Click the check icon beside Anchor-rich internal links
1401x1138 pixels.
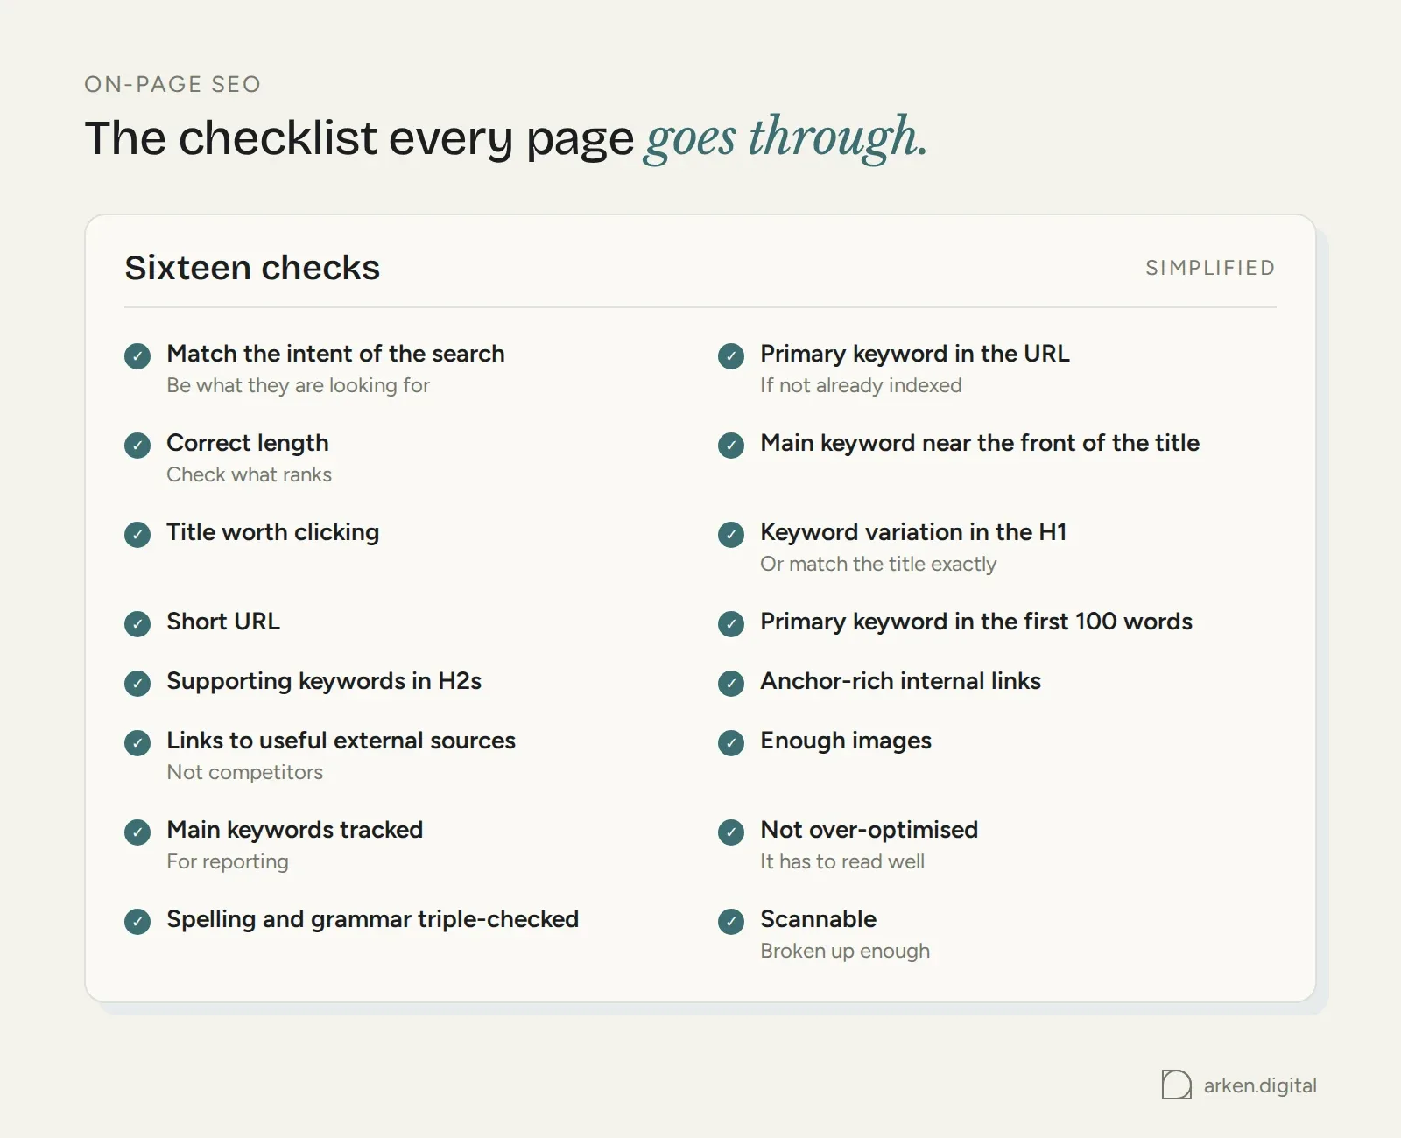[x=731, y=684]
